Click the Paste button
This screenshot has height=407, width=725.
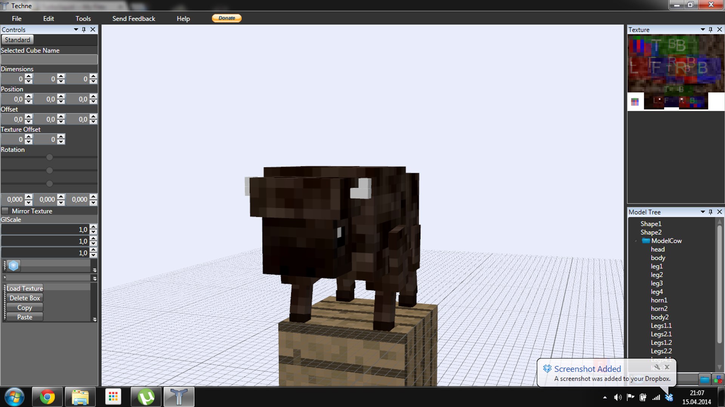[25, 317]
